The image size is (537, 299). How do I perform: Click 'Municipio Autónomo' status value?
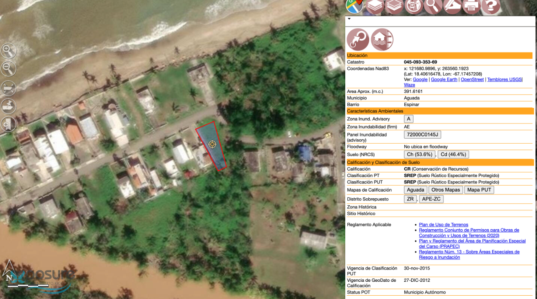pyautogui.click(x=425, y=292)
